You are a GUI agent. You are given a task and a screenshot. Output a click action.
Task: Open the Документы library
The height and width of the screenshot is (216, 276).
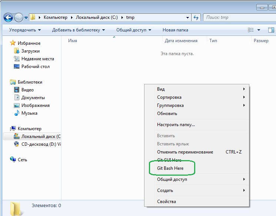coord(33,98)
